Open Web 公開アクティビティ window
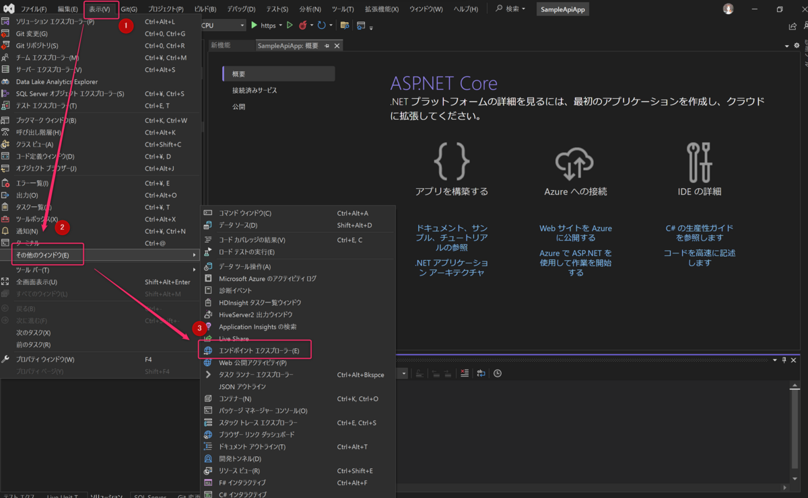Screen dimensions: 808x498 [298, 363]
